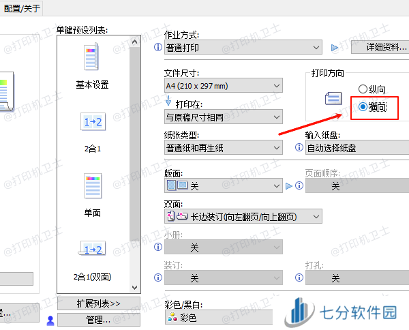Click the document preview thumbnail on left

coord(7,92)
